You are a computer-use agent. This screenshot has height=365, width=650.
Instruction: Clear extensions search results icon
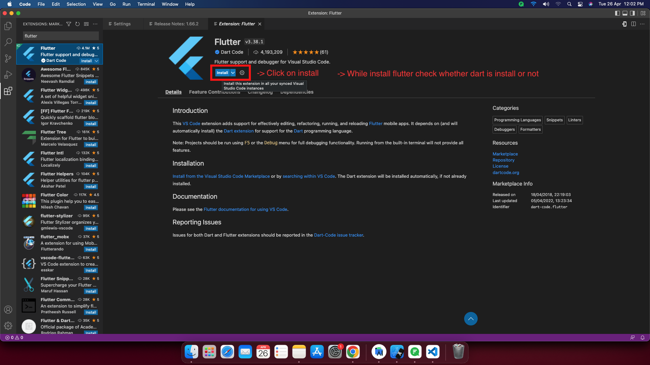click(x=86, y=24)
